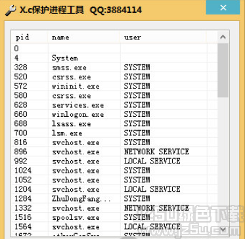Click SYSTEM user of ZhuDongFang row
245x239 pixels.
[137, 198]
